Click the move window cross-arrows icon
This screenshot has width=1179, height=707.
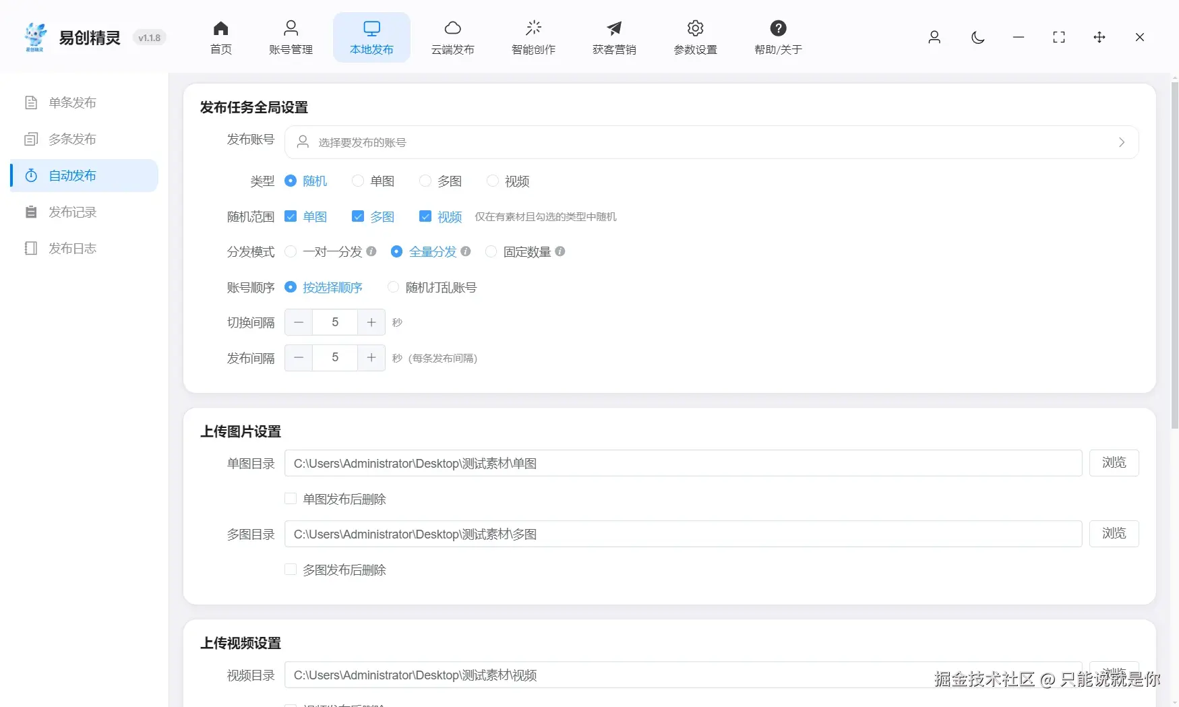[1099, 37]
